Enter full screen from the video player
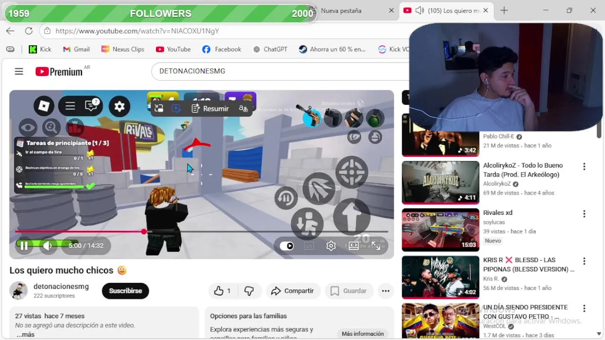Viewport: 605px width, 340px height. [376, 246]
